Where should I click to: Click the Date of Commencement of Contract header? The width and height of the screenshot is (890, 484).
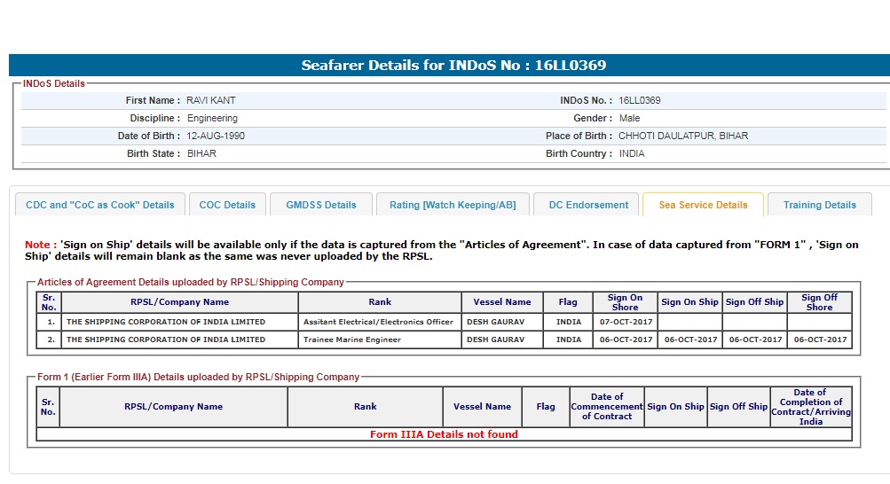pos(607,407)
